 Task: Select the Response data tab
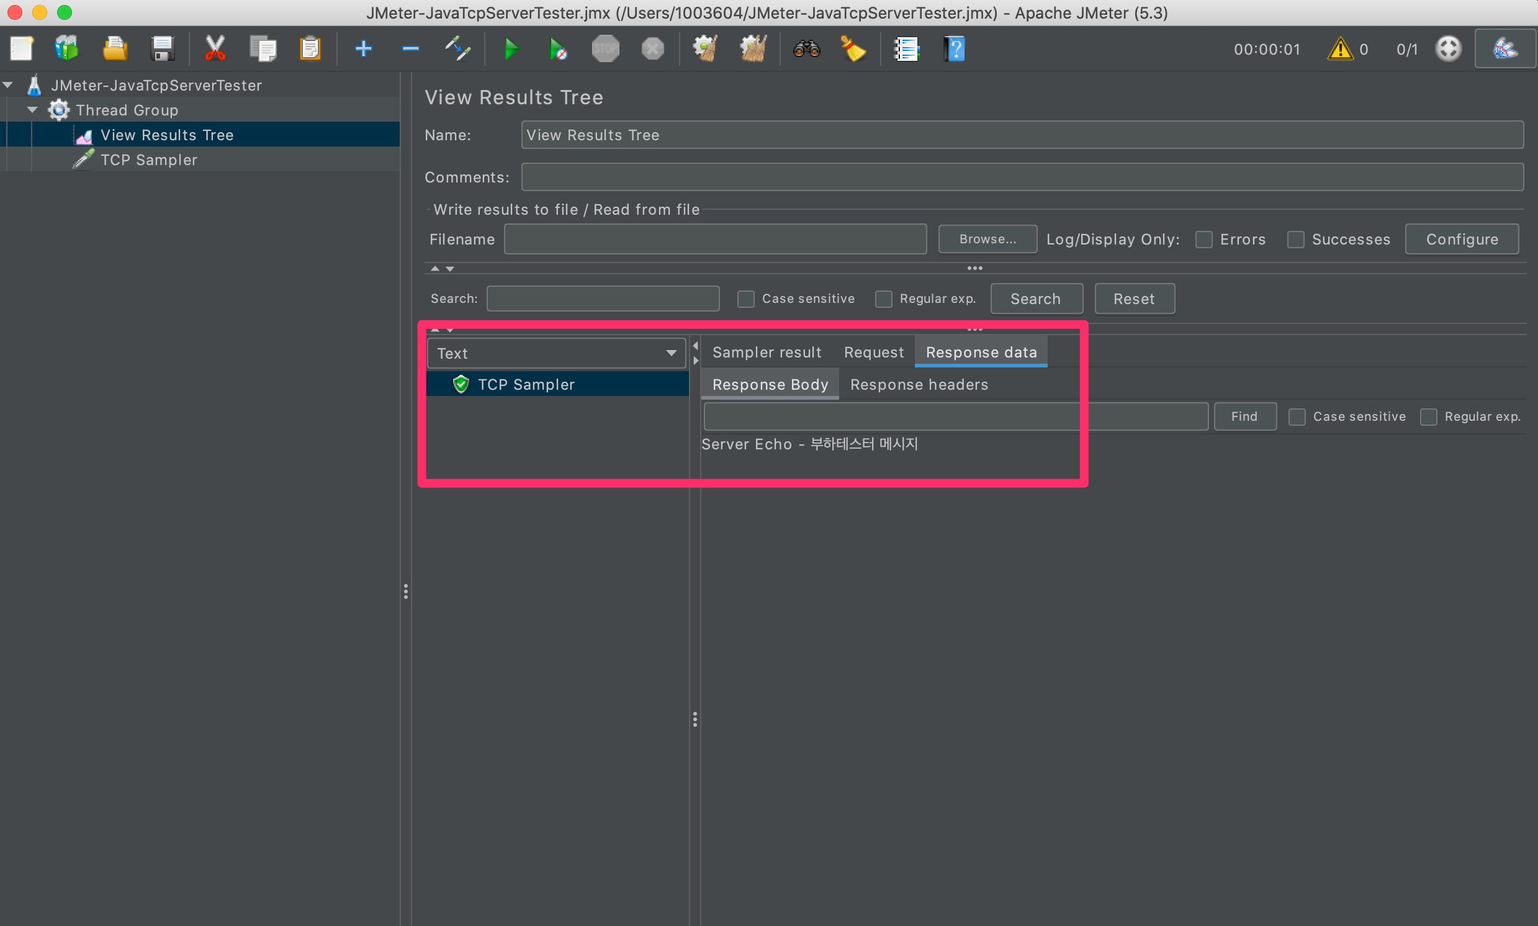[x=981, y=352]
